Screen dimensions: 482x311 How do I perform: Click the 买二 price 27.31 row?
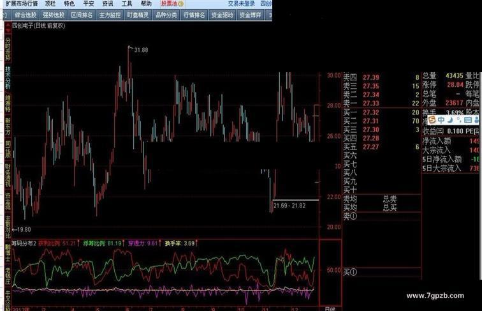click(x=381, y=121)
